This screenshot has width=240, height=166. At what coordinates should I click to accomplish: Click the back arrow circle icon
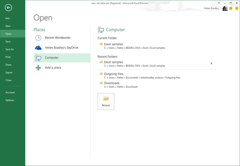8,7
